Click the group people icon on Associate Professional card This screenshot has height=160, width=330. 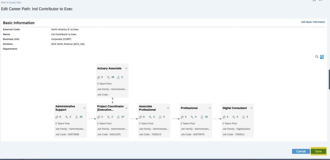coord(141,117)
